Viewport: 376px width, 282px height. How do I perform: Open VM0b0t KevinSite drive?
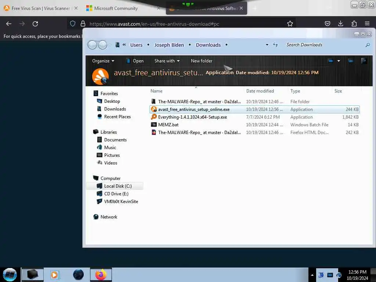(x=121, y=202)
